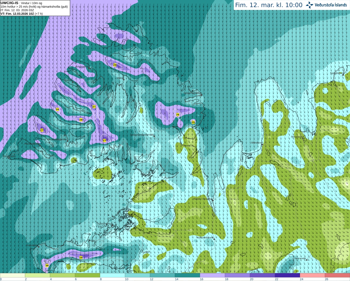The image size is (350, 281).
Task: Click the legend value 24
Action: (x=301, y=279)
